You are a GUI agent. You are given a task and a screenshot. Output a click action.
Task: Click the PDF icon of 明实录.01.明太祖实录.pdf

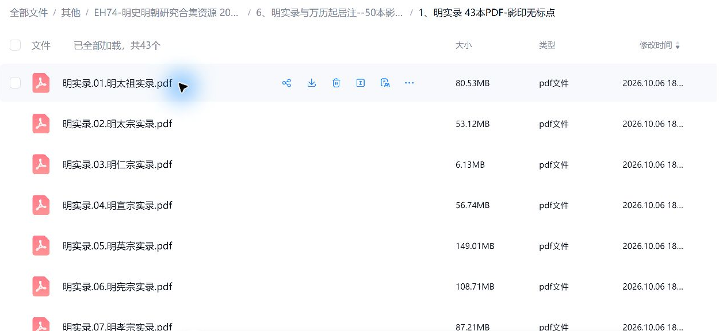pyautogui.click(x=41, y=83)
